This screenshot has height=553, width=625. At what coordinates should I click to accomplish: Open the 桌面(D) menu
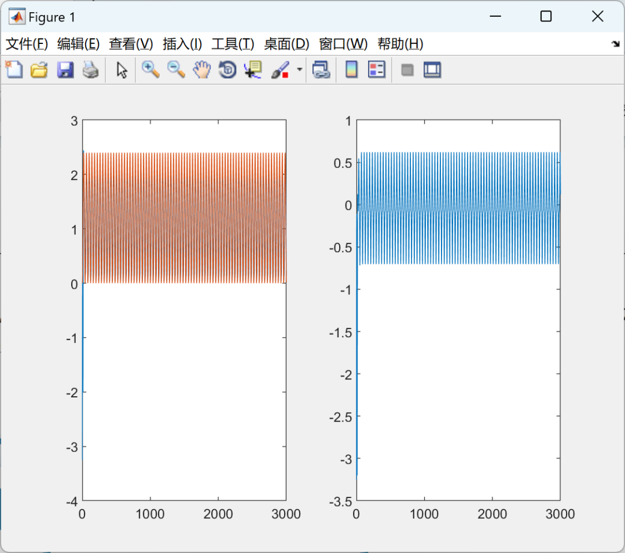coord(286,44)
